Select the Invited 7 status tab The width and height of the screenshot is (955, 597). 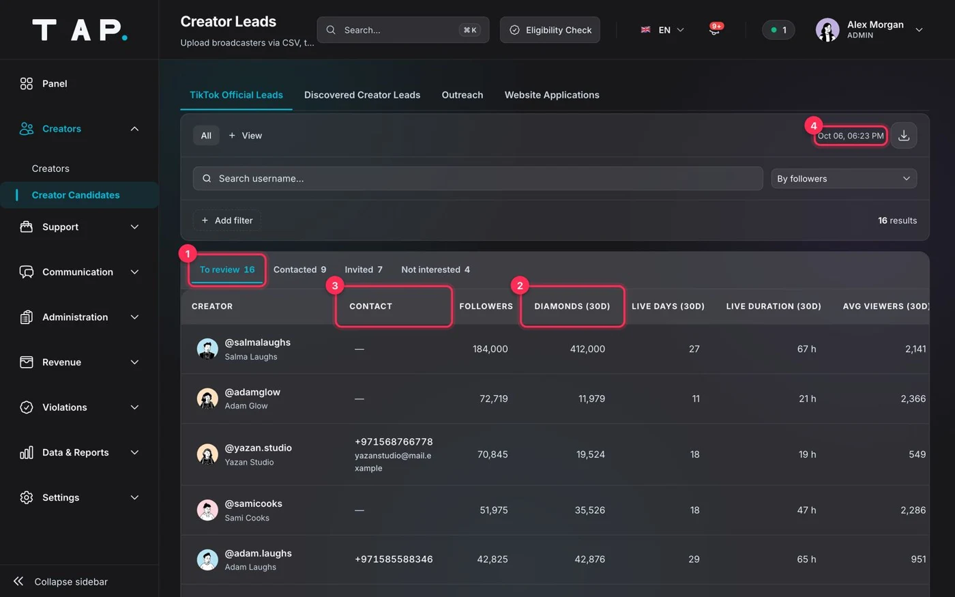364,270
